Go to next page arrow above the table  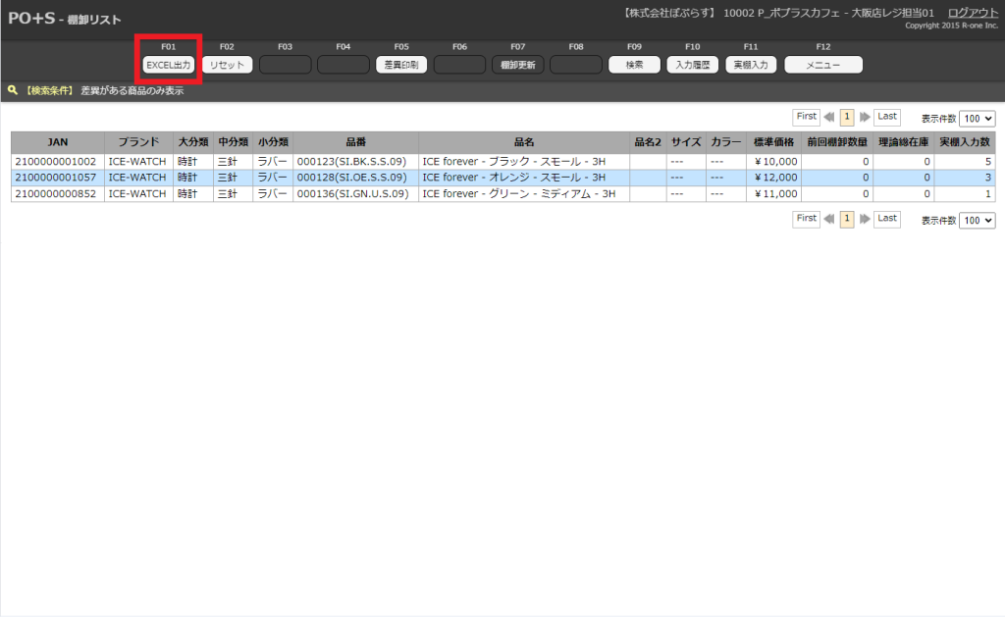coord(865,117)
